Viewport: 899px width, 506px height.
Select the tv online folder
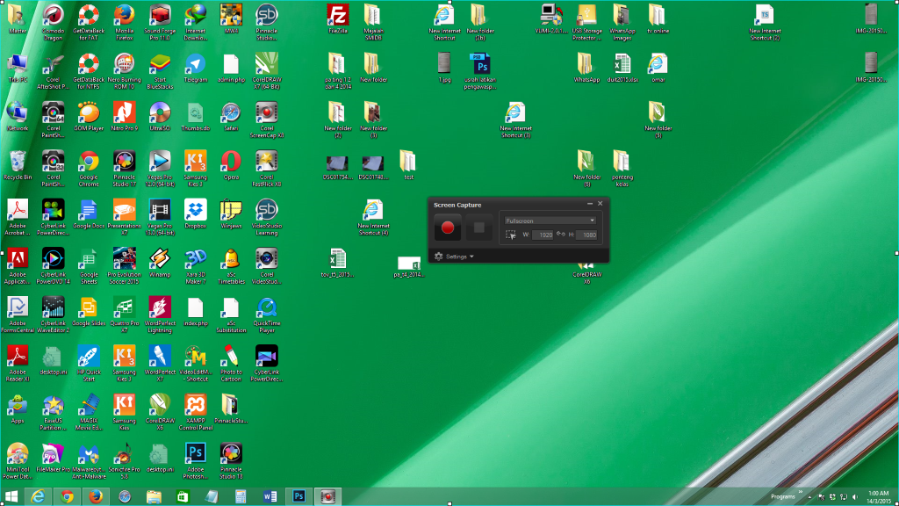coord(658,19)
